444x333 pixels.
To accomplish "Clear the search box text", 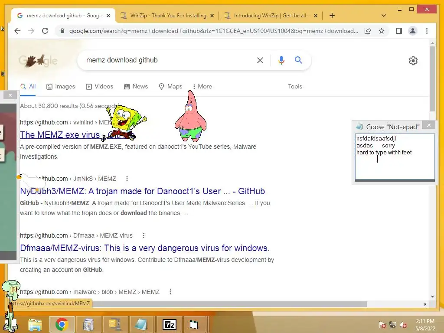I will pos(260,60).
